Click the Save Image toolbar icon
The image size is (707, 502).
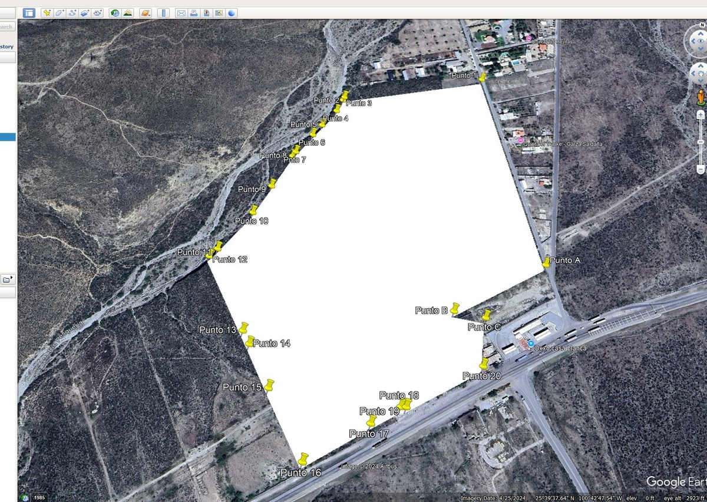click(206, 12)
